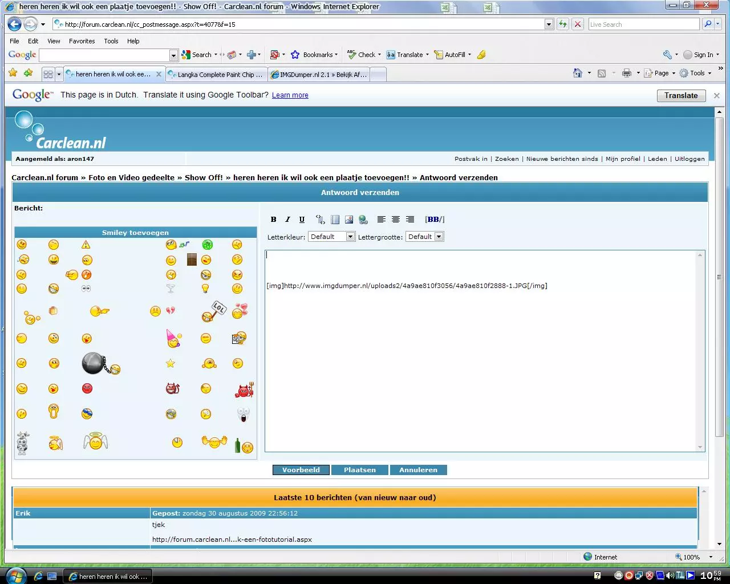This screenshot has height=584, width=730.
Task: Open the Learn more link in translate bar
Action: point(290,95)
